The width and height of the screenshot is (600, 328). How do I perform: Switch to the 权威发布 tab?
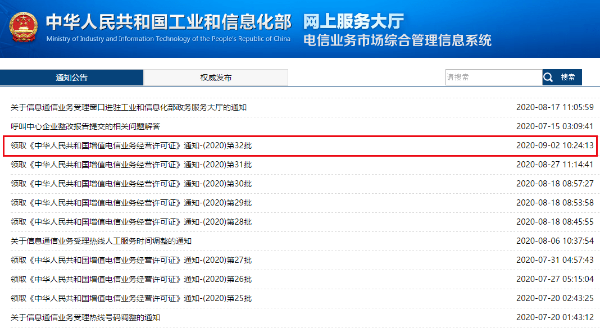(x=216, y=78)
